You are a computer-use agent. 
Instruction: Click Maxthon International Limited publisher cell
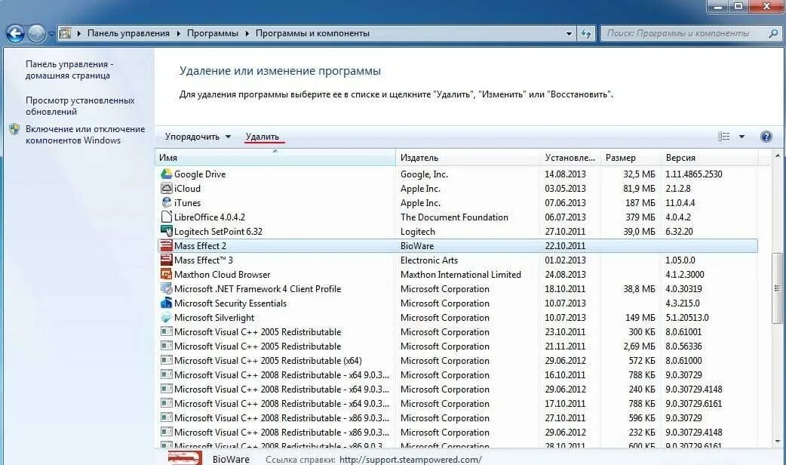click(x=461, y=274)
